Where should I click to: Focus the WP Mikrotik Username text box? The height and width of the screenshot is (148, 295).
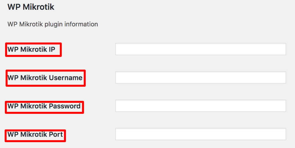[x=201, y=78]
